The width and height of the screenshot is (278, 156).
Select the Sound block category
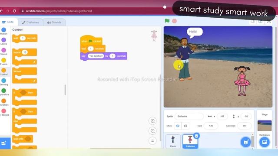point(4,52)
